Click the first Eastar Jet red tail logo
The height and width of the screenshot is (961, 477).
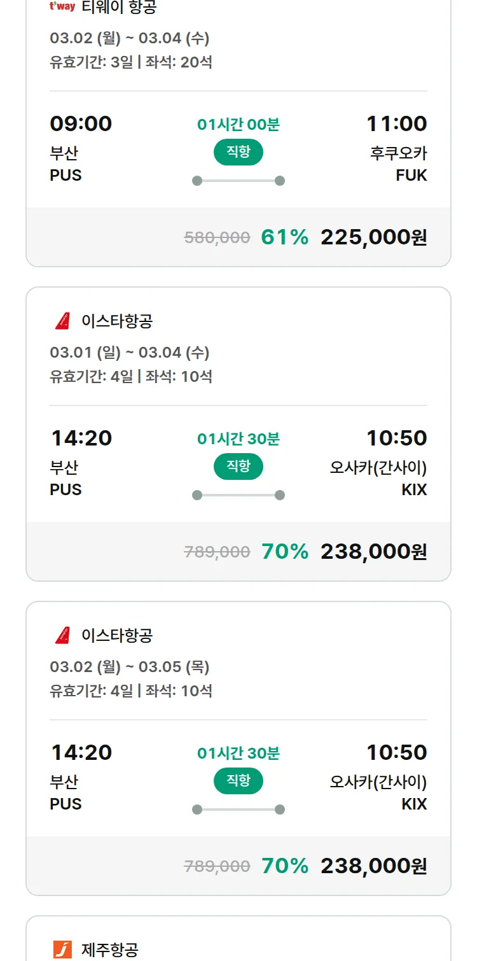pyautogui.click(x=62, y=321)
